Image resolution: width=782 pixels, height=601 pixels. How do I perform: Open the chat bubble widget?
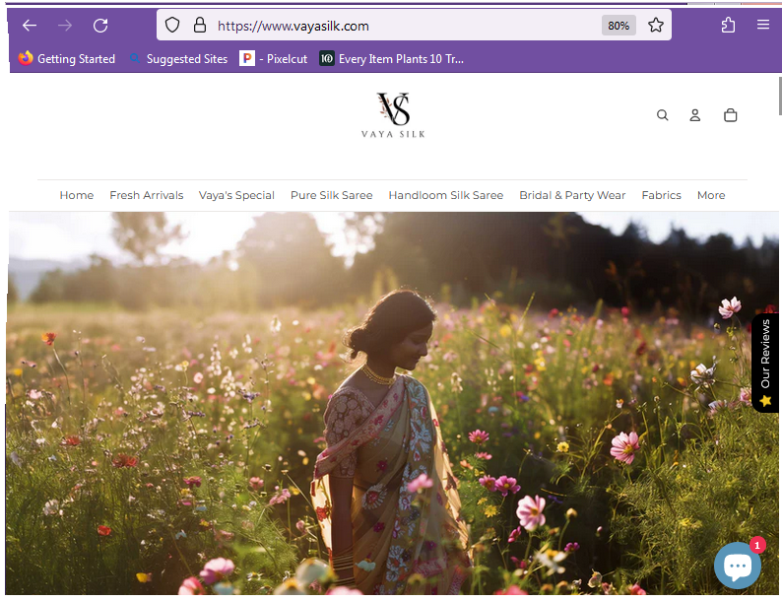click(738, 566)
